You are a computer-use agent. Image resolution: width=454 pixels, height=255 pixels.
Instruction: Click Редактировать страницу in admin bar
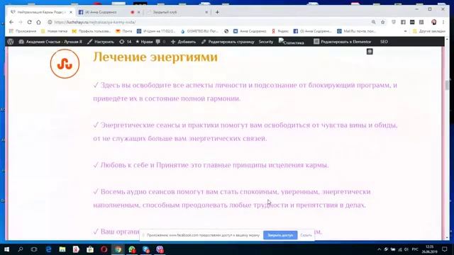(x=228, y=42)
